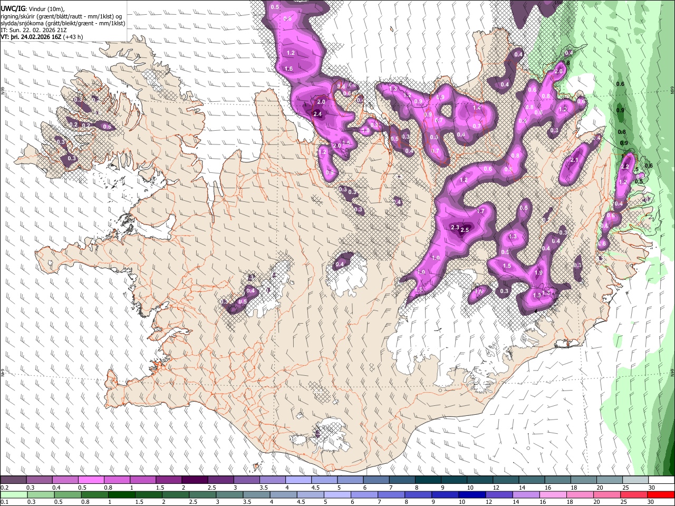
Task: Select the snow legend swatch between 3 and 3.5
Action: (x=246, y=480)
